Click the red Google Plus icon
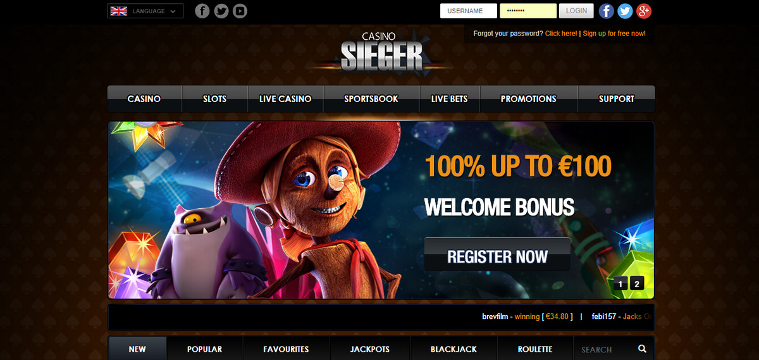This screenshot has height=360, width=759. pyautogui.click(x=644, y=11)
